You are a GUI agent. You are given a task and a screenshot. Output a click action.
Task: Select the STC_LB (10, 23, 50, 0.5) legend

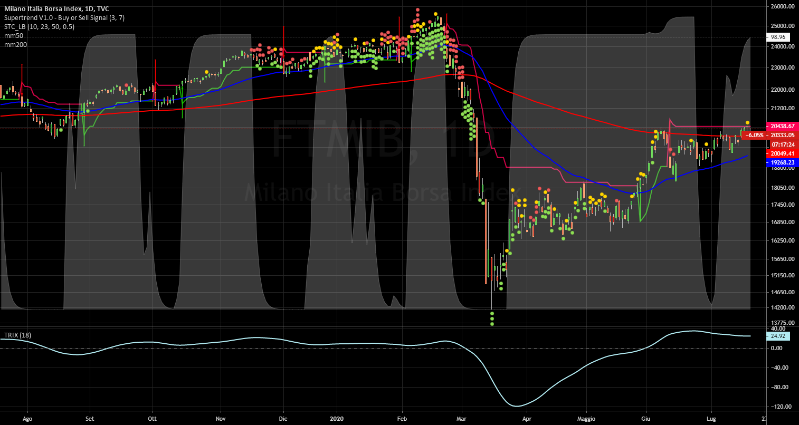point(40,26)
